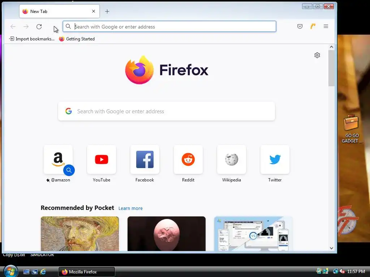Open the Amazon shortcut tile
Image resolution: width=370 pixels, height=277 pixels.
click(x=58, y=159)
